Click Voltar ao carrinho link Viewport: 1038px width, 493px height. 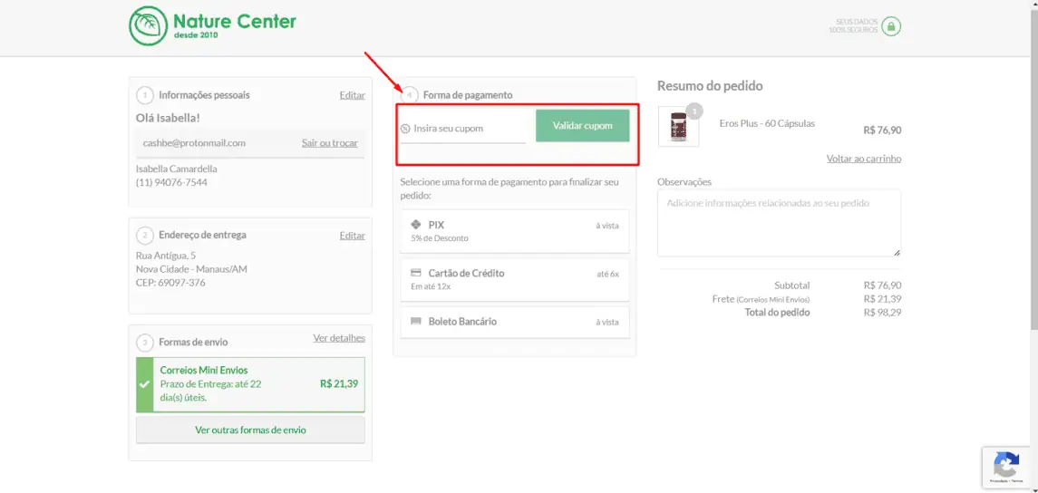tap(864, 159)
